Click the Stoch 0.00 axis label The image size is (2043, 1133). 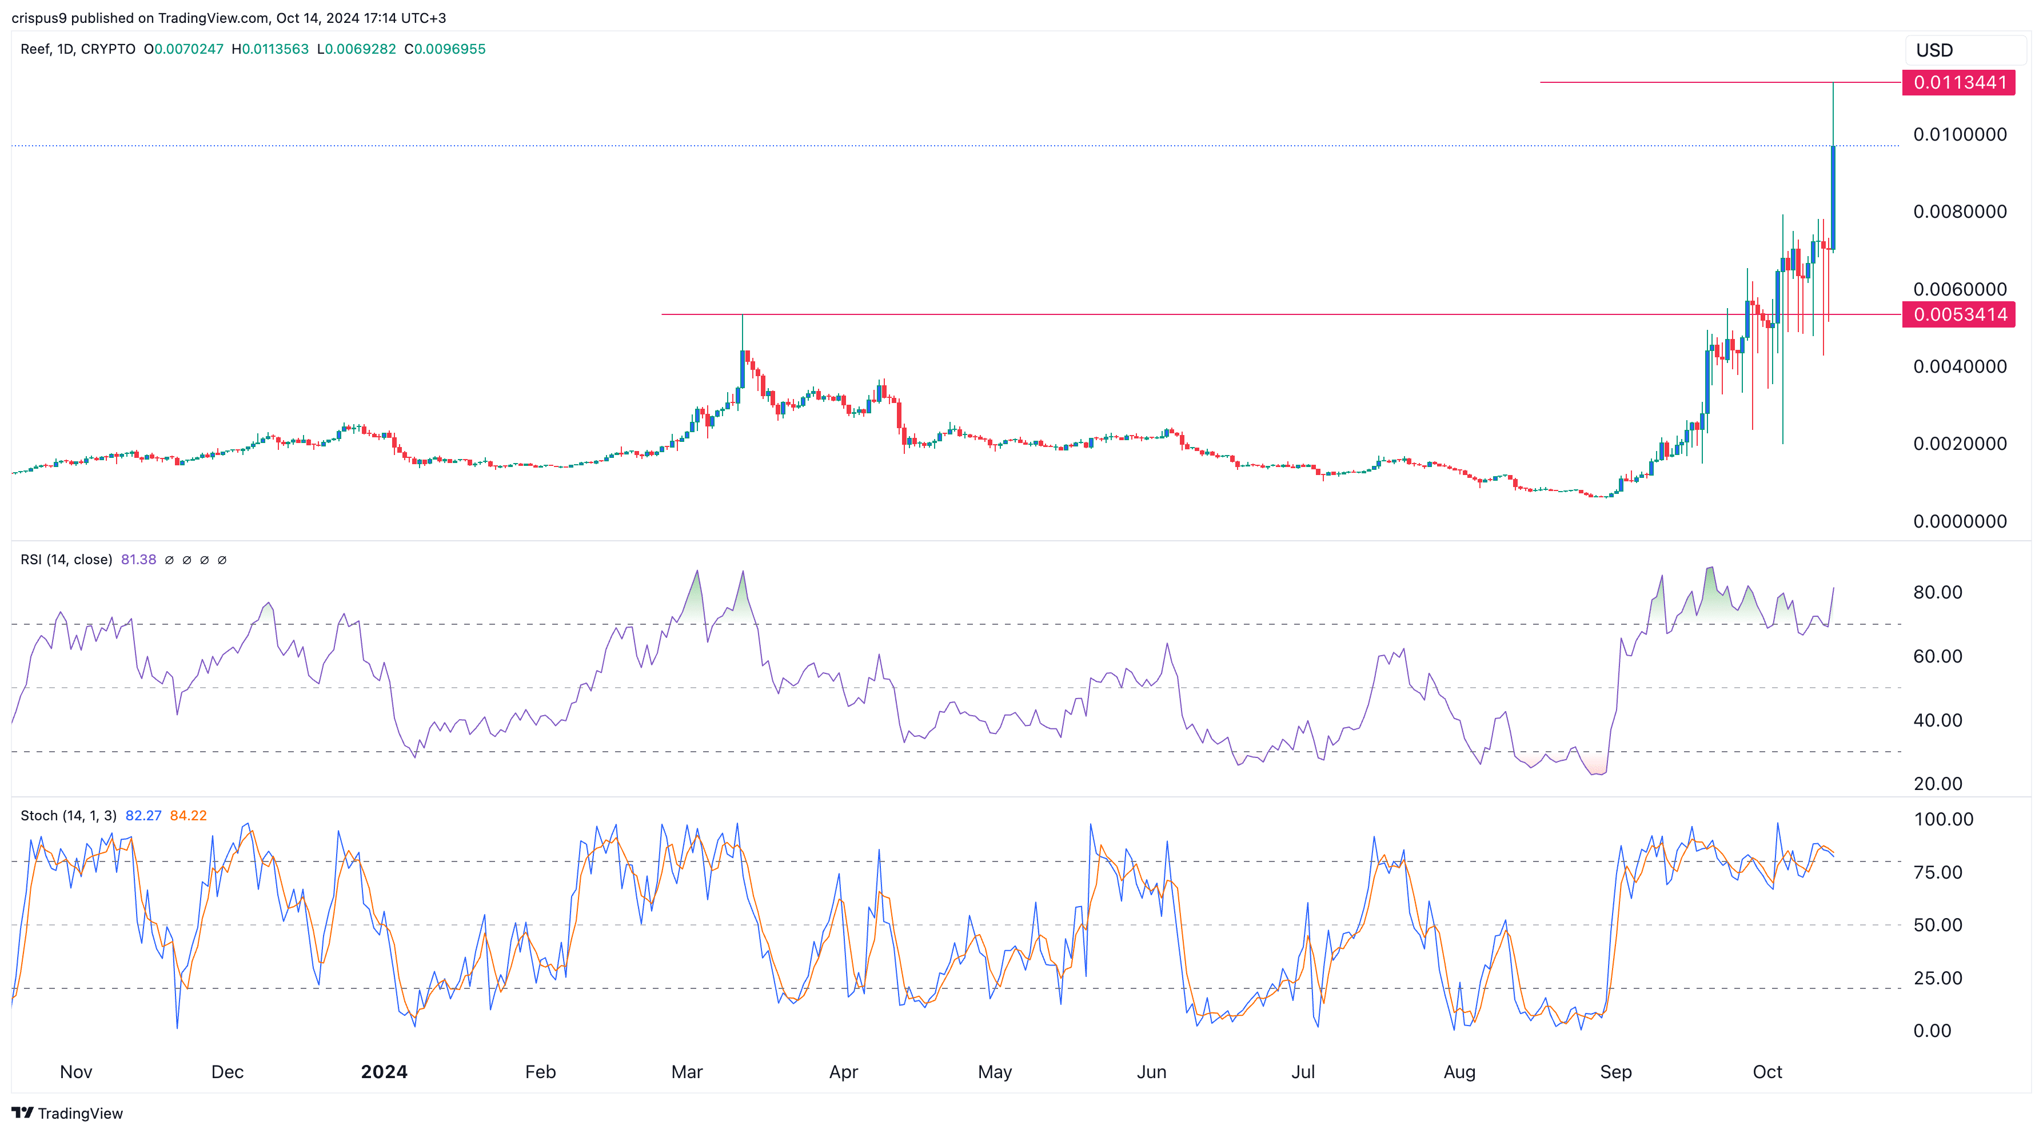(1932, 1031)
